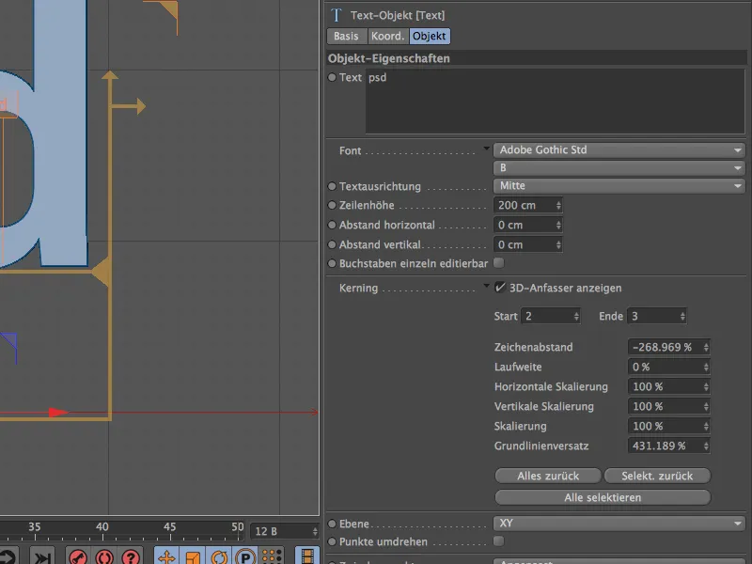
Task: Click frame 45 on the timeline ruler
Action: tap(170, 526)
